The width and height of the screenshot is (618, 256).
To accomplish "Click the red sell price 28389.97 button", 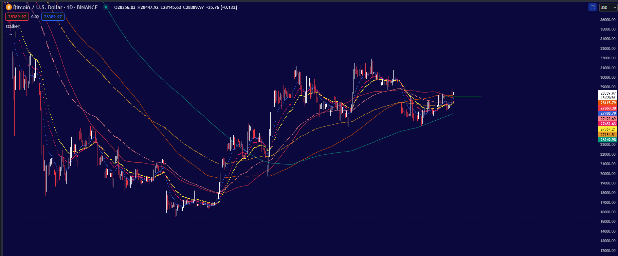I will (x=17, y=17).
